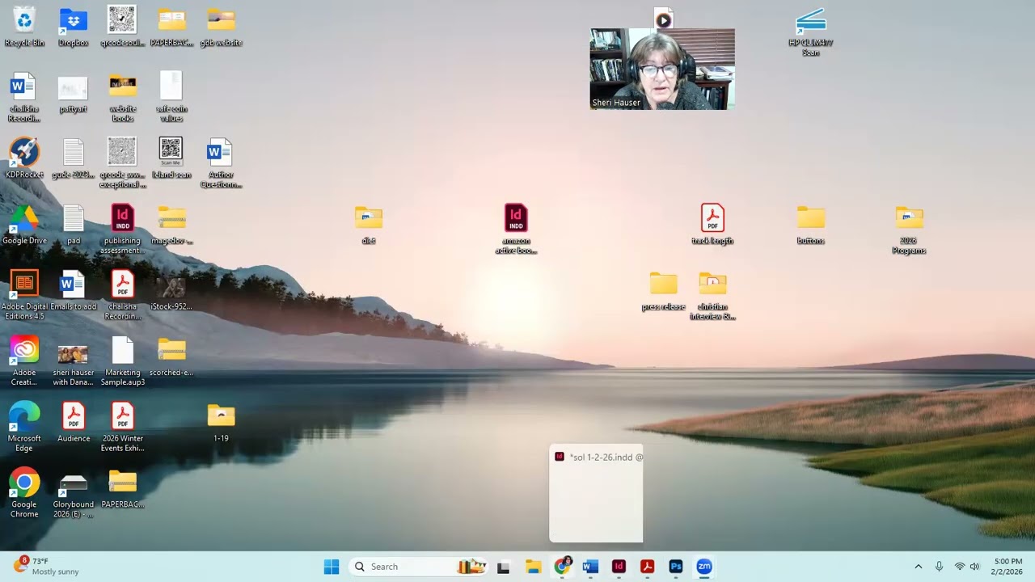The width and height of the screenshot is (1035, 582).
Task: Launch the Microsoft Edge desktop shortcut
Action: click(x=24, y=427)
